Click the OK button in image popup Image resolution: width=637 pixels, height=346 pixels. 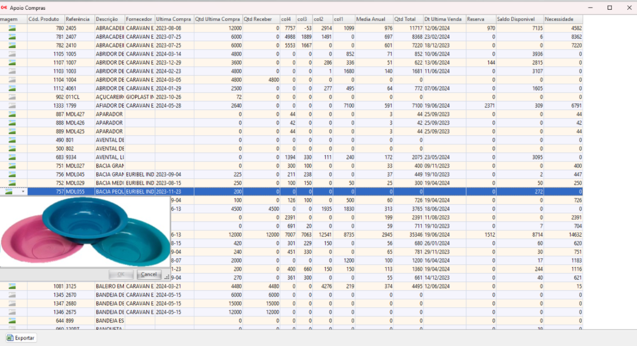point(121,274)
